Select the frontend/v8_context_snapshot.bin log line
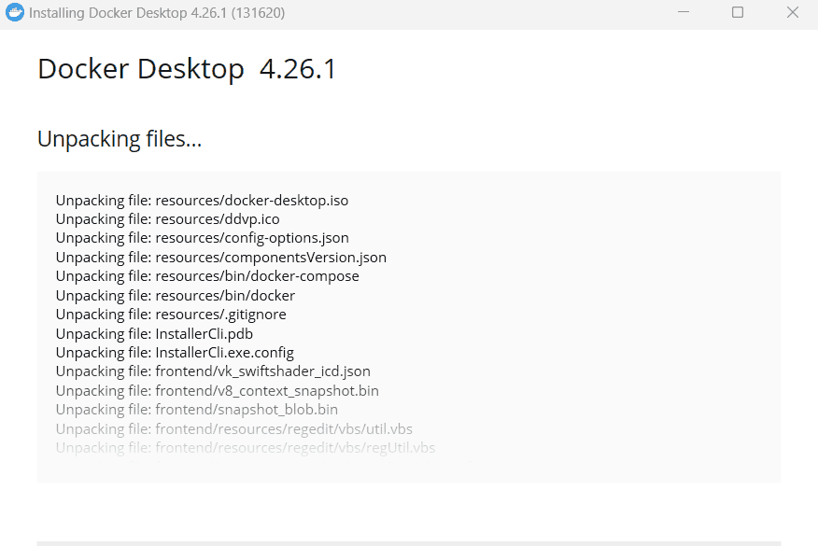The width and height of the screenshot is (818, 560). [x=218, y=390]
